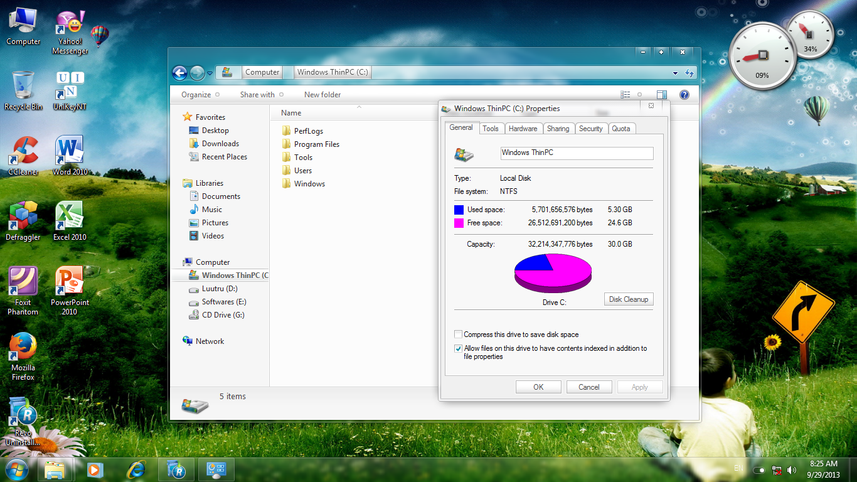Expand the address bar history dropdown
857x482 pixels.
(x=675, y=73)
